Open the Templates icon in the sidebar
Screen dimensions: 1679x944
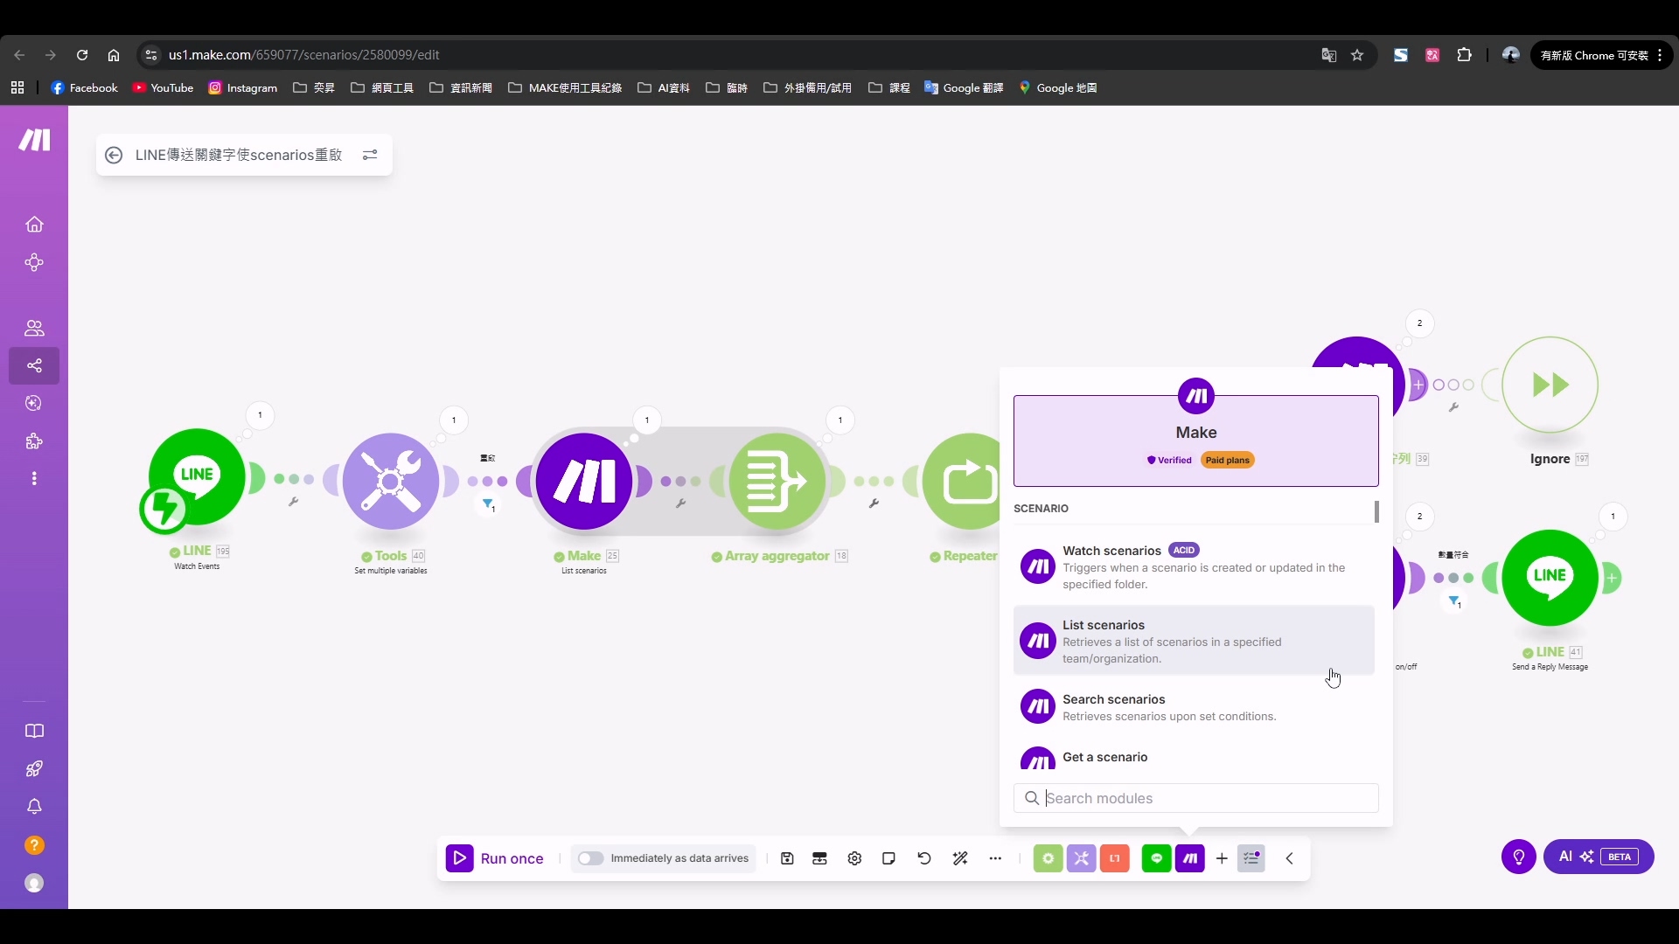[x=34, y=403]
